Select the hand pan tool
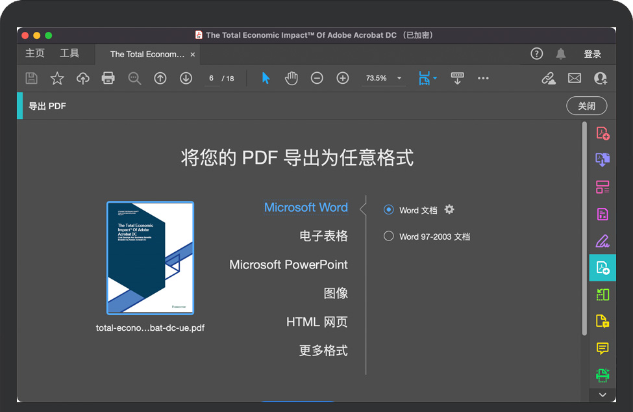Screen dimensions: 633x412 click(292, 78)
